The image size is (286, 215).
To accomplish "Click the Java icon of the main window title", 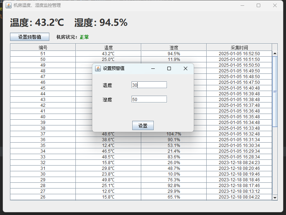I will tap(8, 5).
